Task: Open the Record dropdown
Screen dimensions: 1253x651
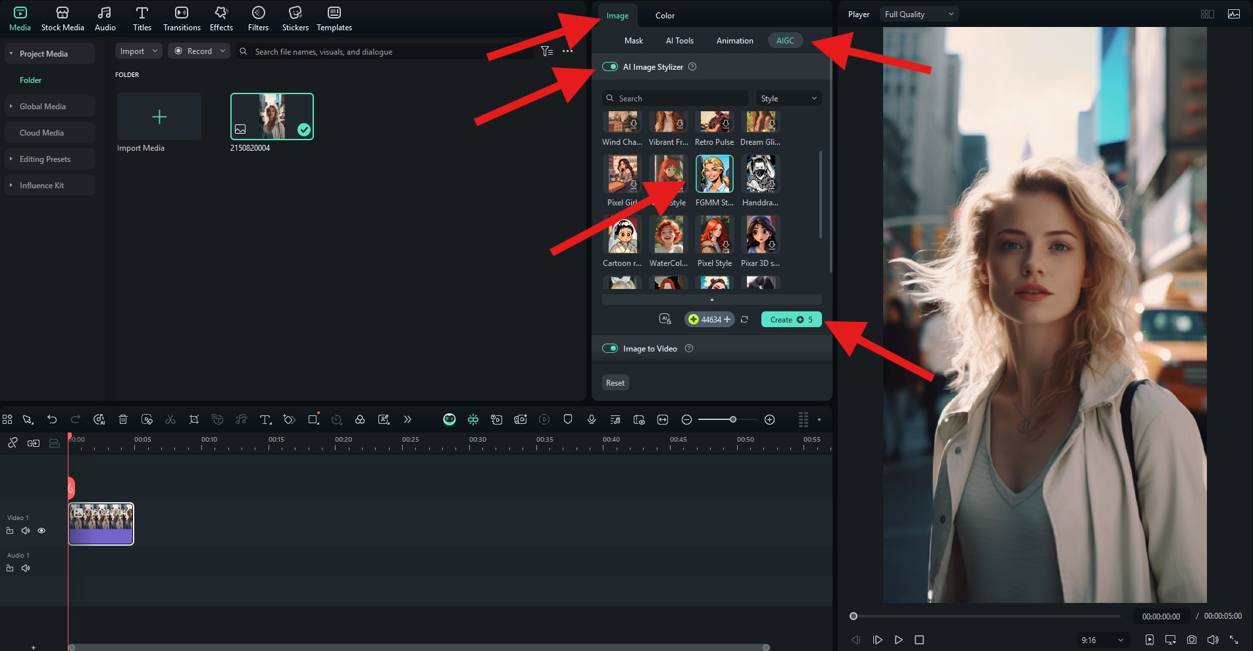Action: tap(199, 51)
